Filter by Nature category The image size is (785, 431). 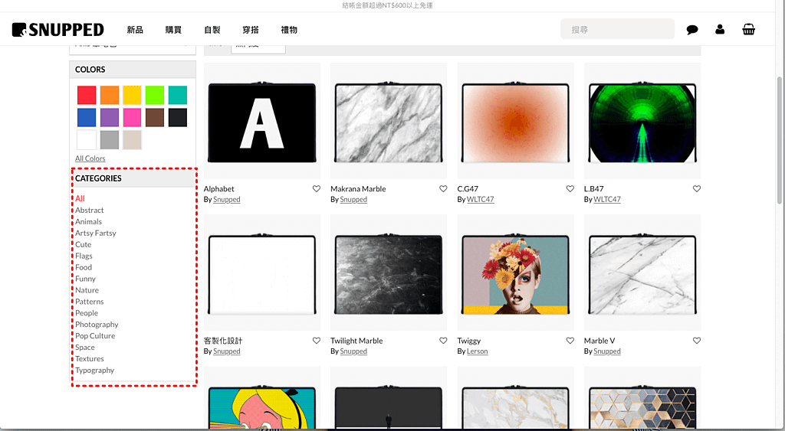tap(87, 290)
